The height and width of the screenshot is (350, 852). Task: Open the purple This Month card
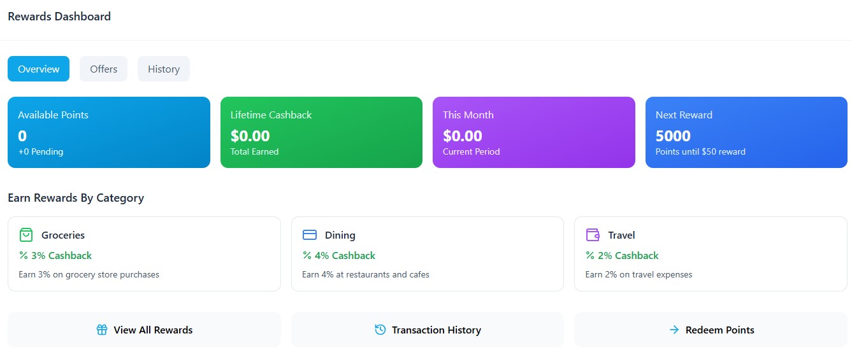click(533, 132)
